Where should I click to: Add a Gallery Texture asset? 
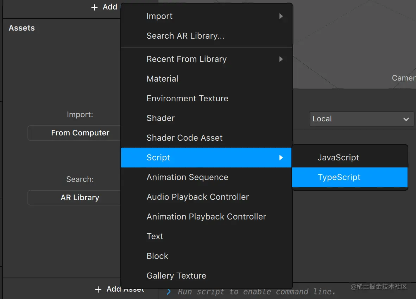click(176, 276)
